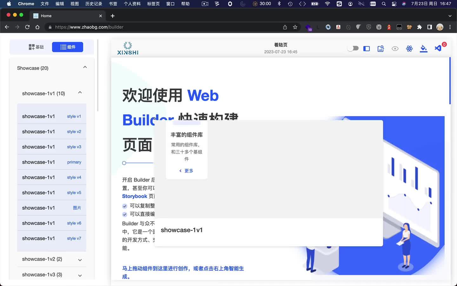
Task: Toggle the switch in the builder toolbar
Action: [353, 48]
